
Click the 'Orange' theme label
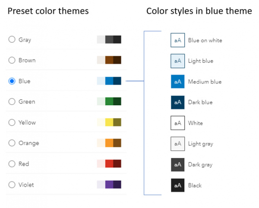(x=29, y=143)
